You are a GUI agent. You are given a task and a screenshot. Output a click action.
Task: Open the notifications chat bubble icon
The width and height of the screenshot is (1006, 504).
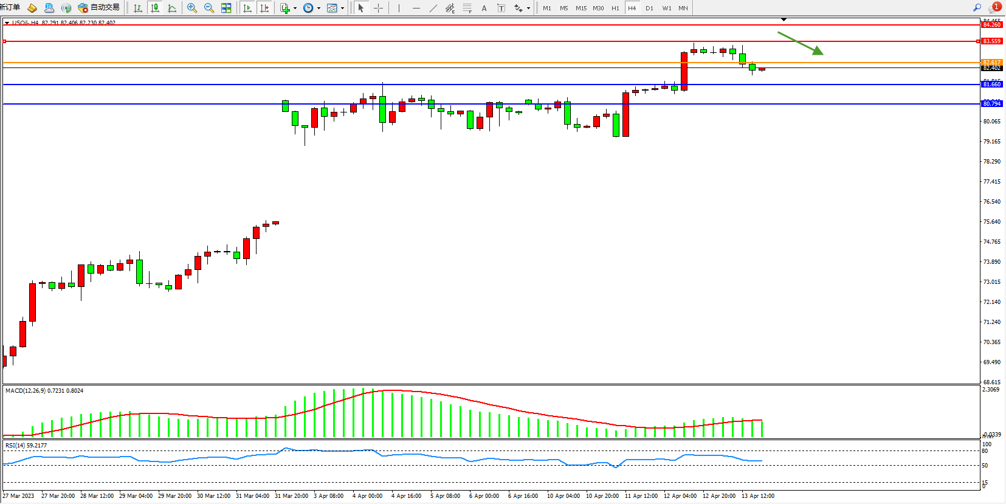[994, 8]
